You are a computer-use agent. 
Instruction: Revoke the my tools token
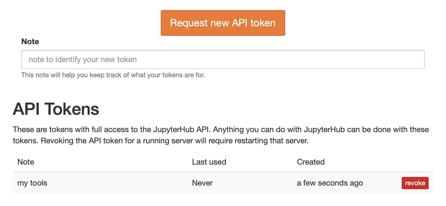click(415, 183)
